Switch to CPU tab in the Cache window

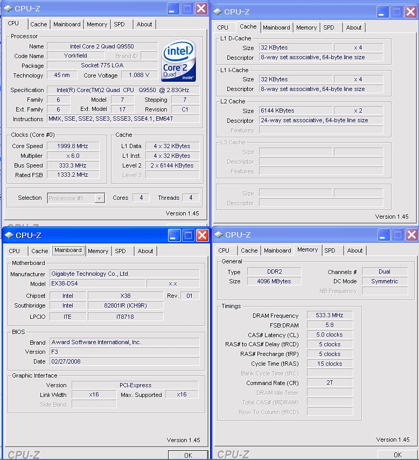pos(222,27)
